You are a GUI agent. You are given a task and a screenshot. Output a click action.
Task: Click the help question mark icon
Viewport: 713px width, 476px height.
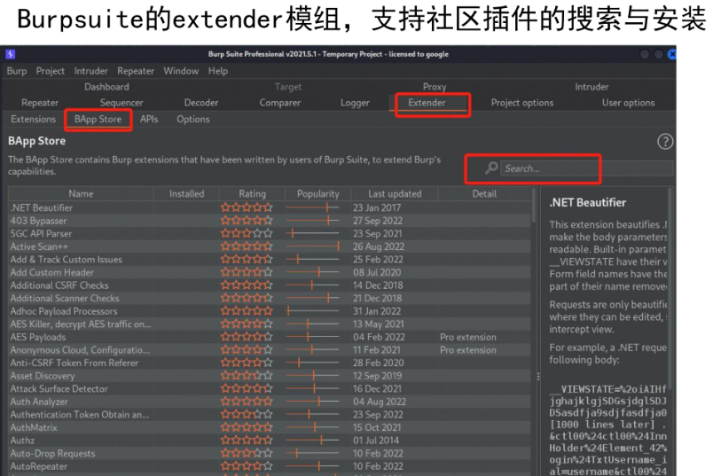point(665,142)
